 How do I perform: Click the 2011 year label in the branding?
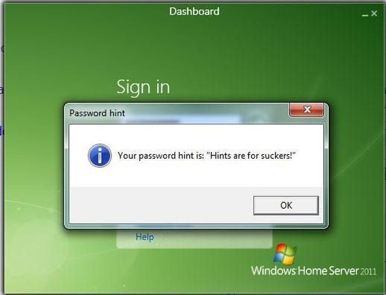[369, 271]
